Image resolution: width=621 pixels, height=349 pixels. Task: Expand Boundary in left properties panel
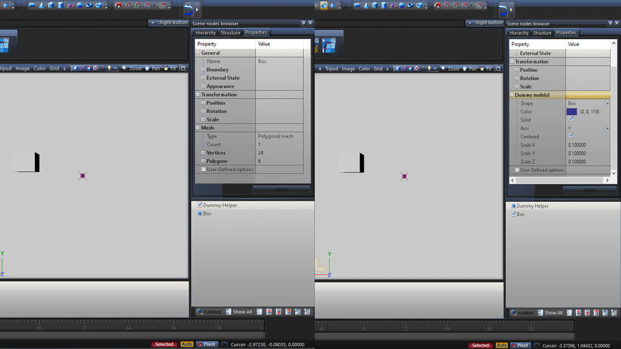click(x=203, y=70)
